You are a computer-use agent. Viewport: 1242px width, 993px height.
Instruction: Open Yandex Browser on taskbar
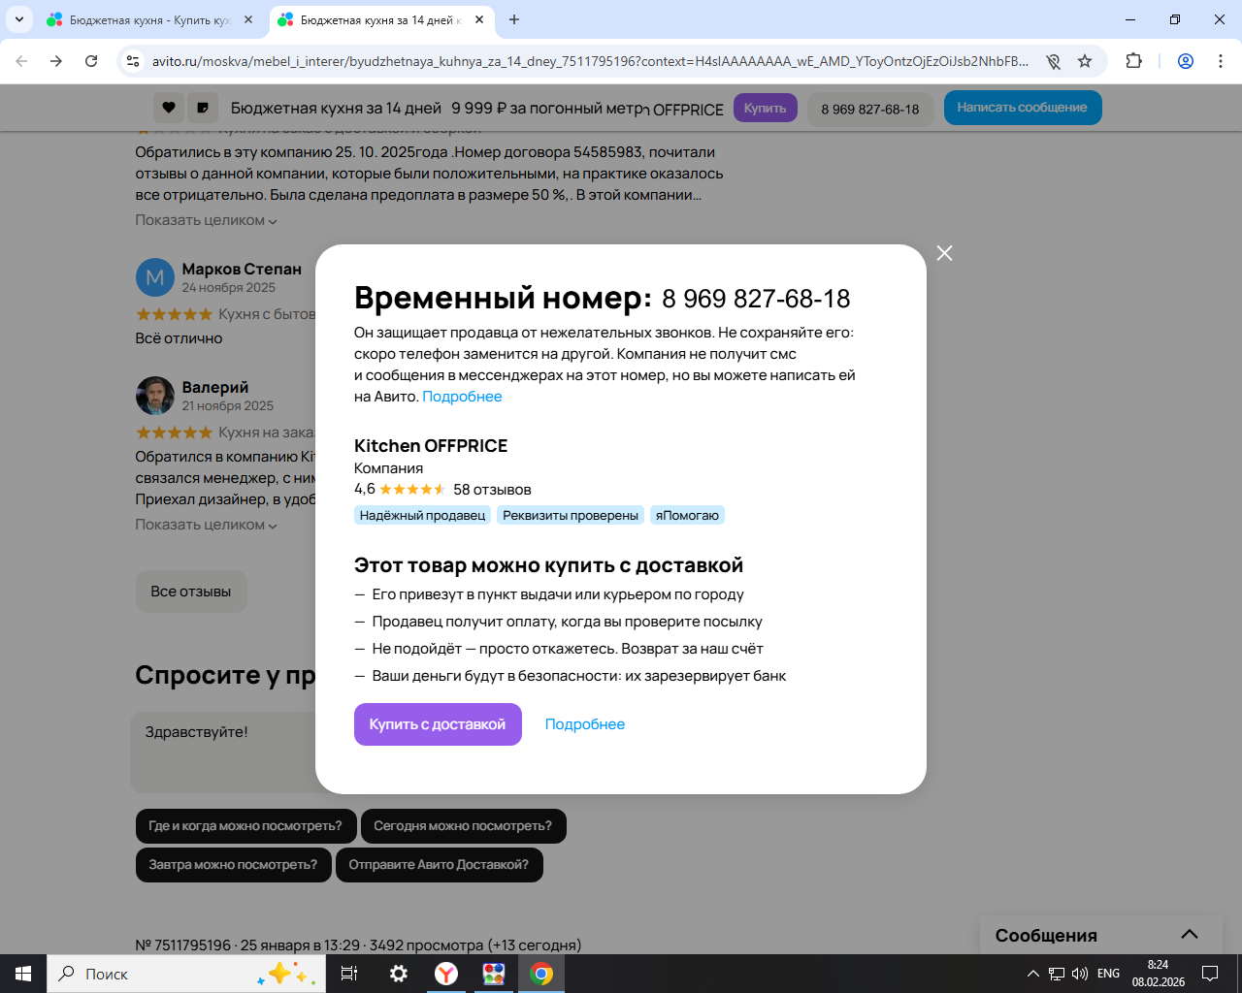coord(446,974)
